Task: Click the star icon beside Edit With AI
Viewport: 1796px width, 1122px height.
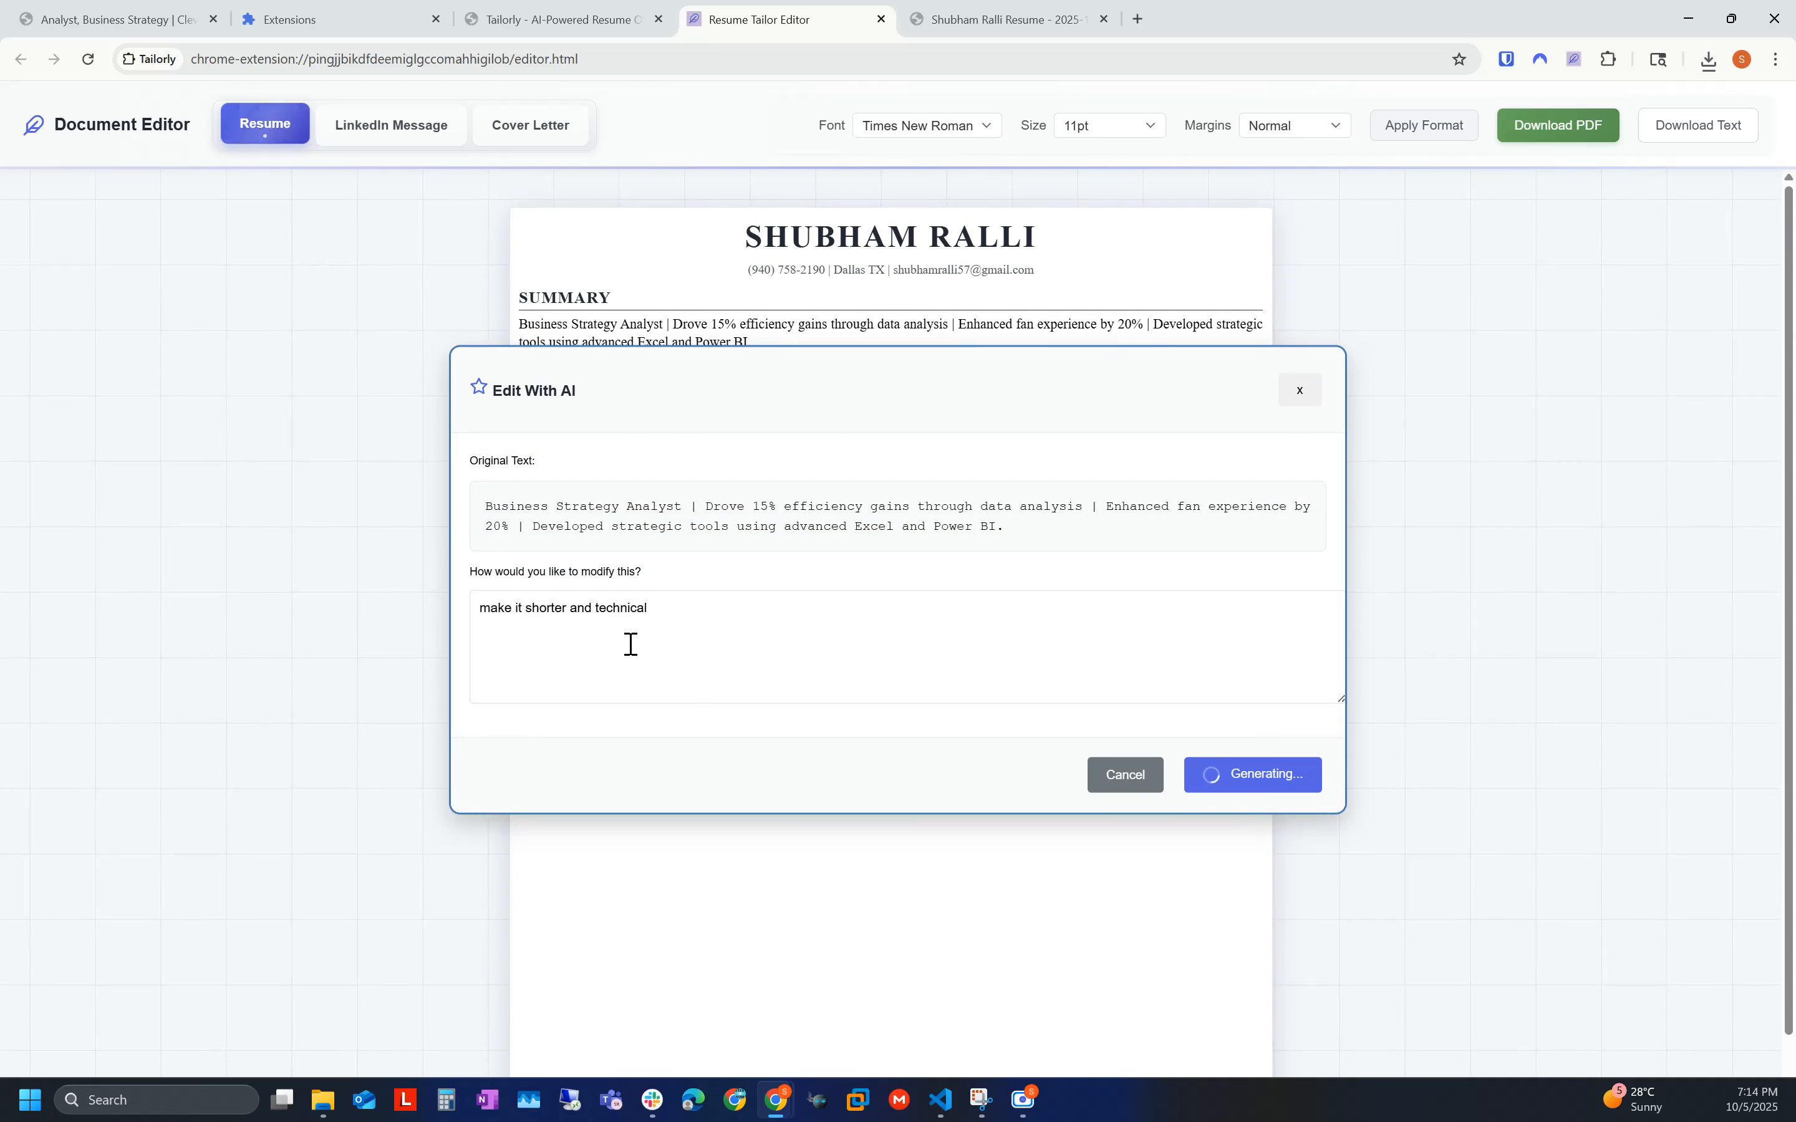Action: [480, 386]
